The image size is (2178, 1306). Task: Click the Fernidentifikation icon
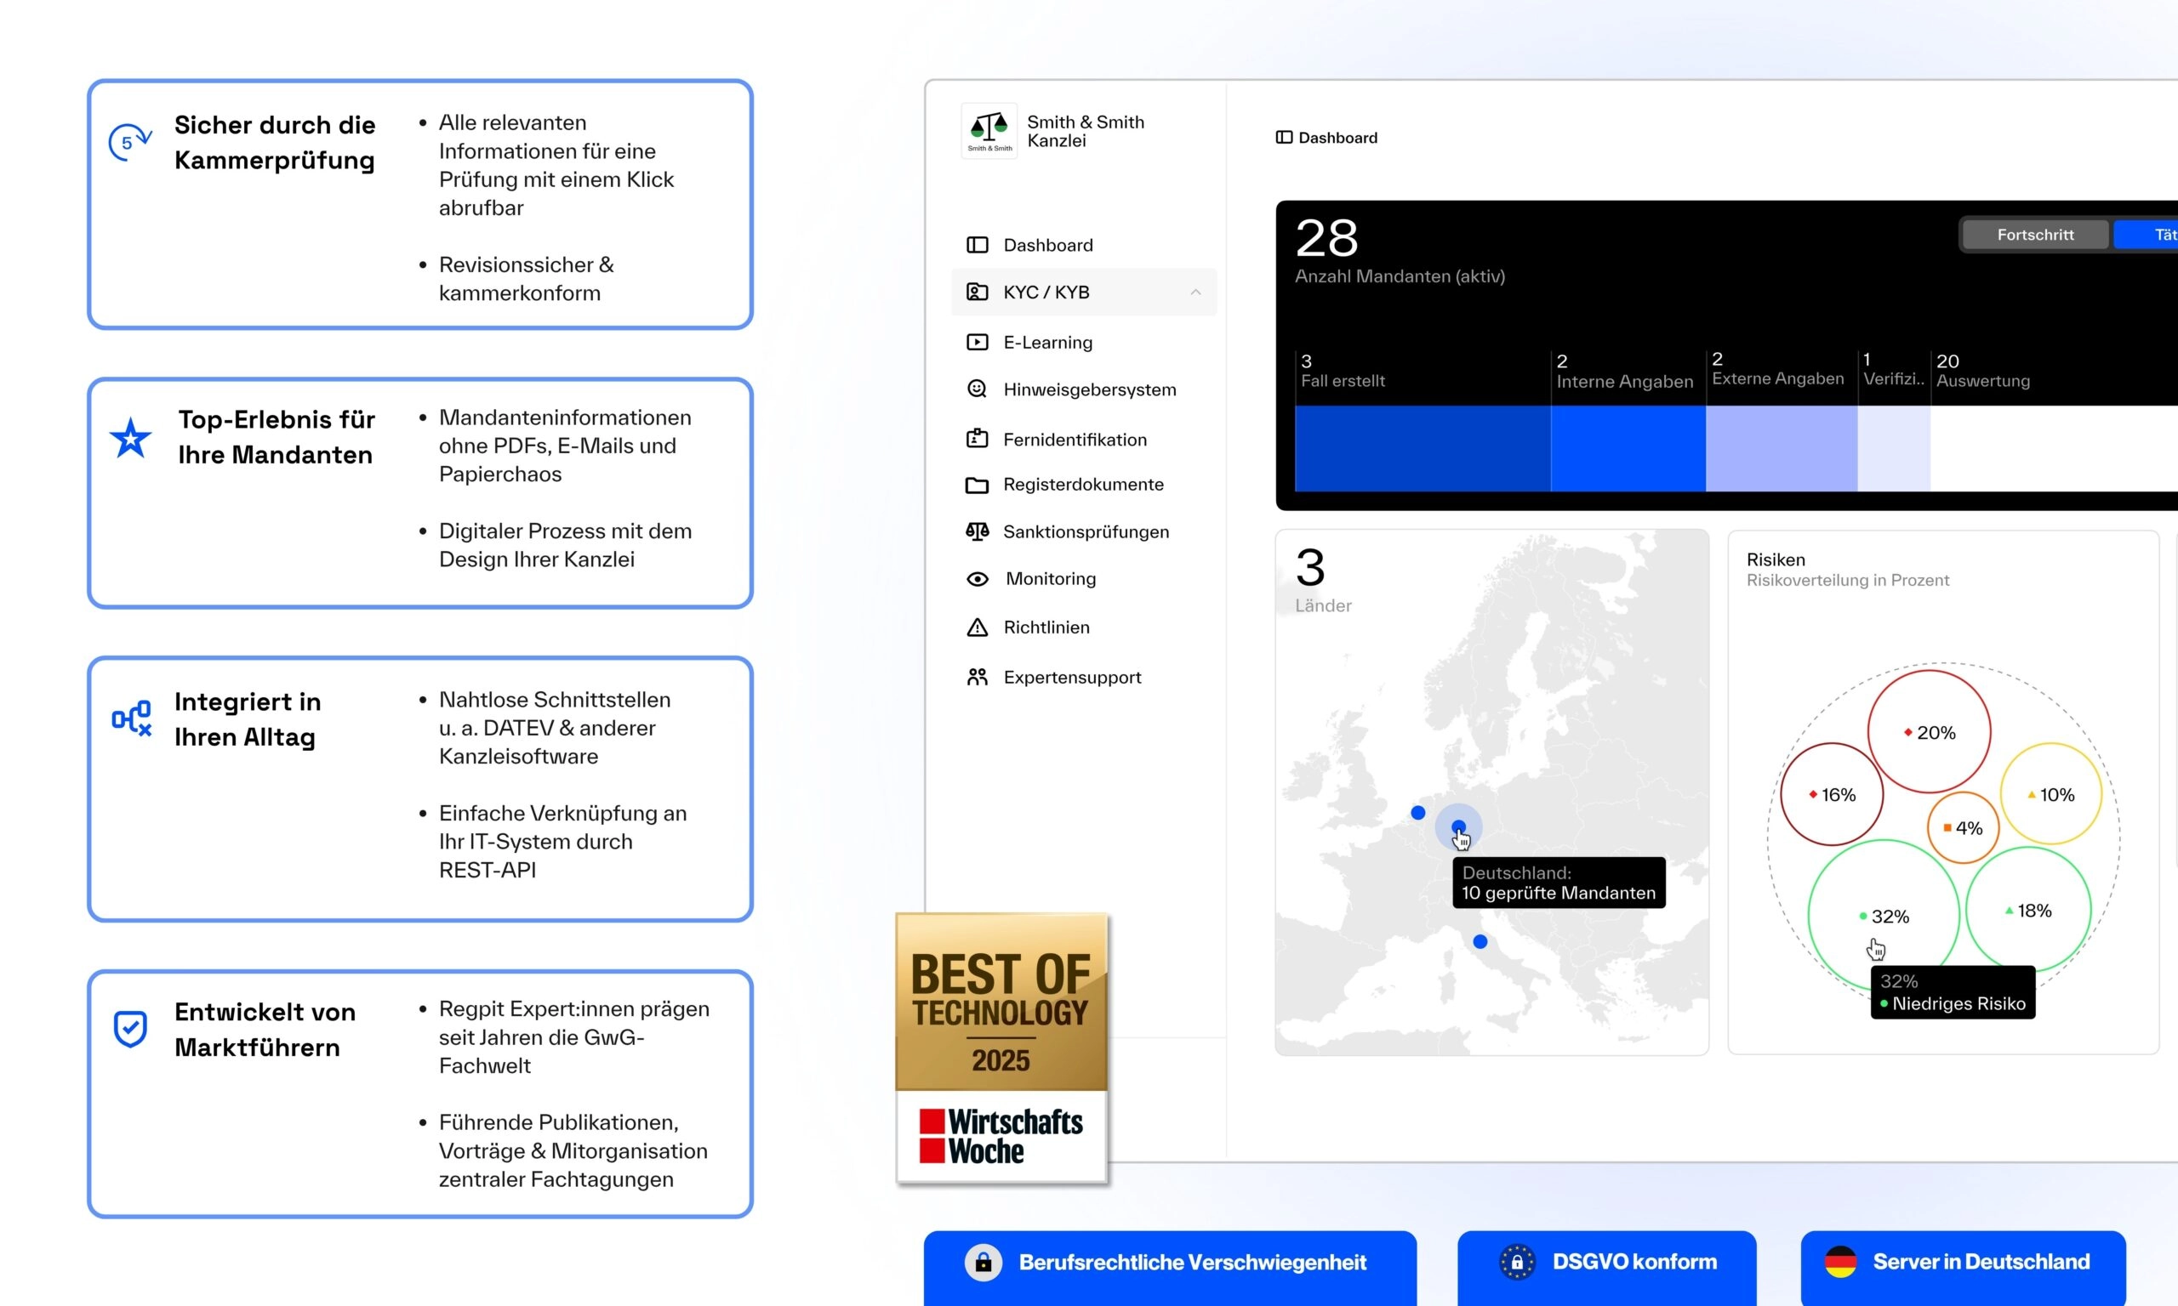pyautogui.click(x=978, y=438)
